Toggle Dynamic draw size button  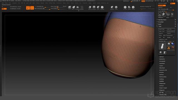(65, 6)
